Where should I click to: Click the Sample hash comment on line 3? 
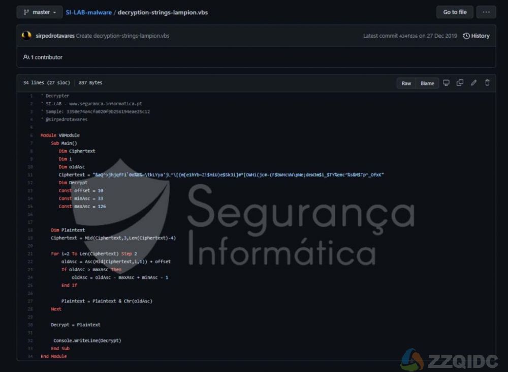click(x=96, y=111)
